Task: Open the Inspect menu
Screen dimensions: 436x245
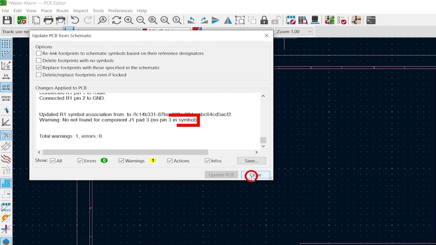Action: tap(81, 11)
